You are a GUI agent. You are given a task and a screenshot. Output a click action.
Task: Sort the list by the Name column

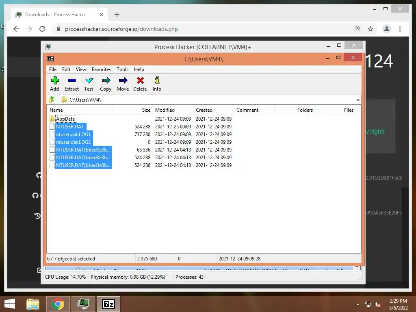[x=80, y=110]
